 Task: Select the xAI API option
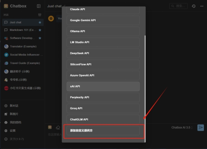pos(103,86)
